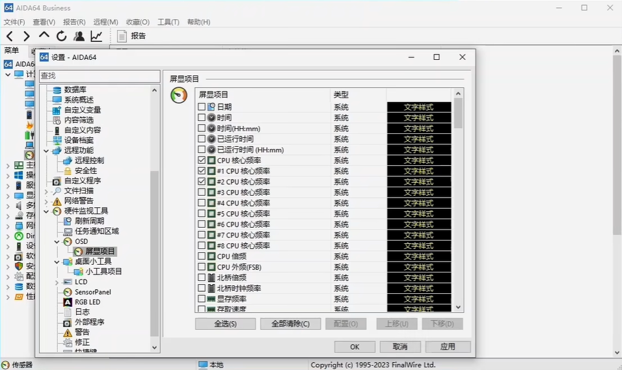Select SensorPanel in the settings tree
Image resolution: width=622 pixels, height=370 pixels.
pos(92,292)
